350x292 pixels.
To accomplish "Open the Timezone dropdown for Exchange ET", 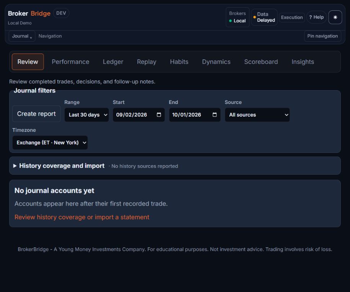I will 50,143.
